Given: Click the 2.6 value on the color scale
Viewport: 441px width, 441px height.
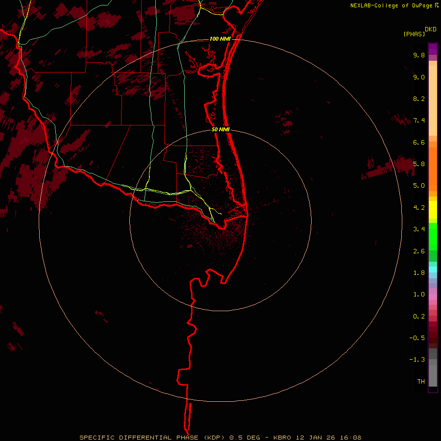Looking at the screenshot, I should [419, 251].
